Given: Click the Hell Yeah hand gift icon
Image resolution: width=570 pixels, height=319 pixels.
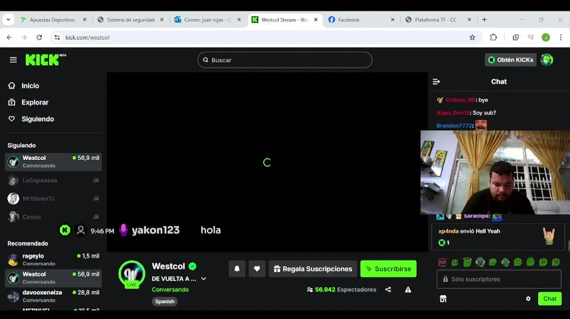Looking at the screenshot, I should tap(549, 236).
